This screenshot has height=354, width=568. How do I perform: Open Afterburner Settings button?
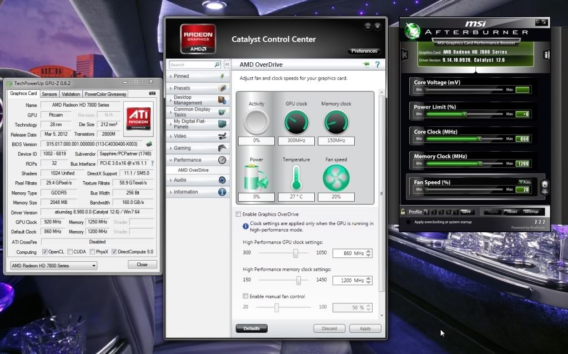tap(531, 212)
